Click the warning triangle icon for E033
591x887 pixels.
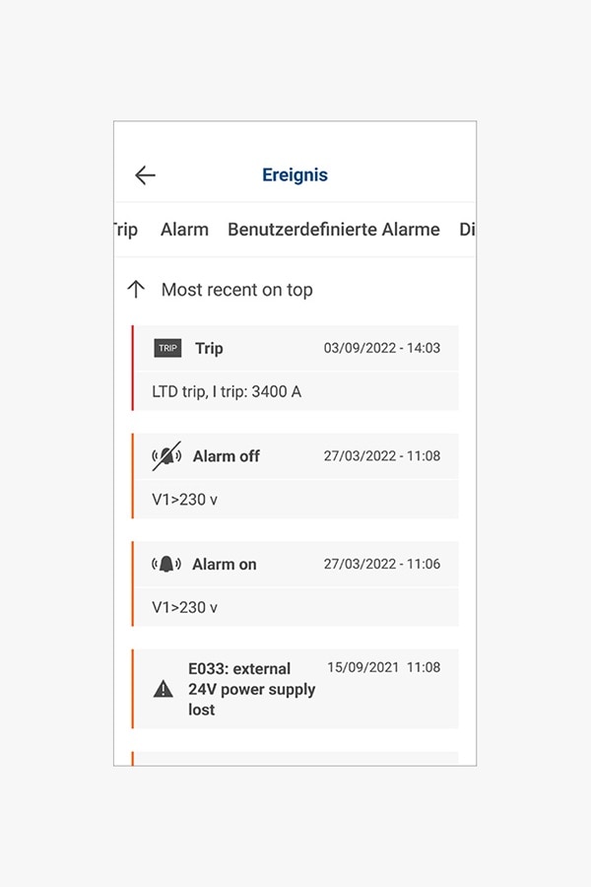click(164, 689)
